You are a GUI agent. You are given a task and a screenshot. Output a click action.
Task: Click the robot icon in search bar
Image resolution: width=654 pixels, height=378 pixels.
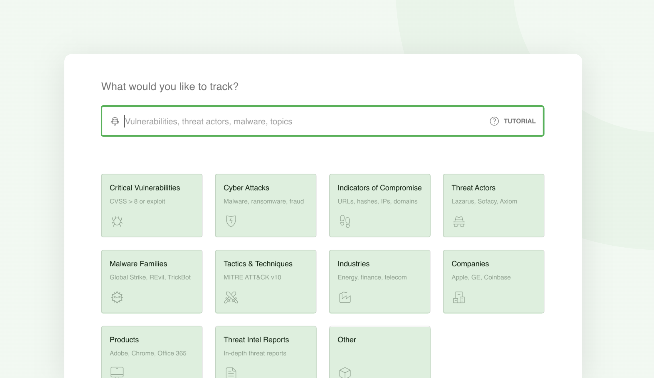coord(115,121)
